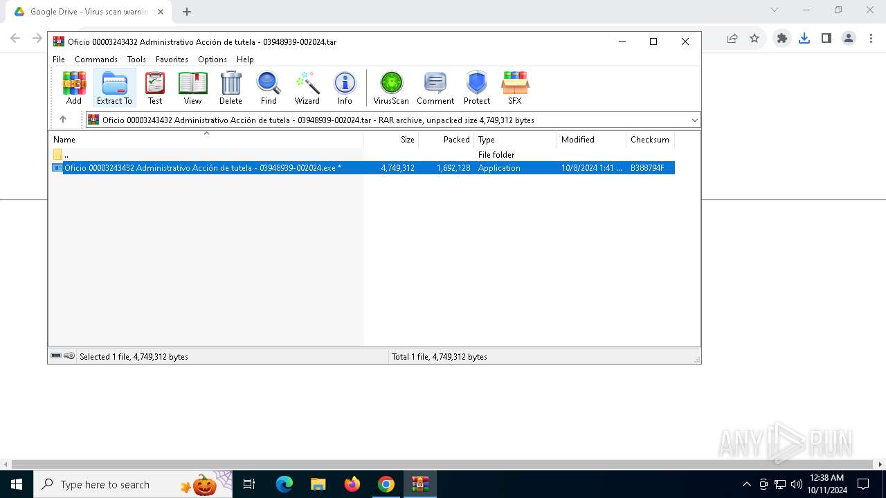Image resolution: width=886 pixels, height=498 pixels.
Task: Launch Microsoft Edge from taskbar
Action: 284,484
